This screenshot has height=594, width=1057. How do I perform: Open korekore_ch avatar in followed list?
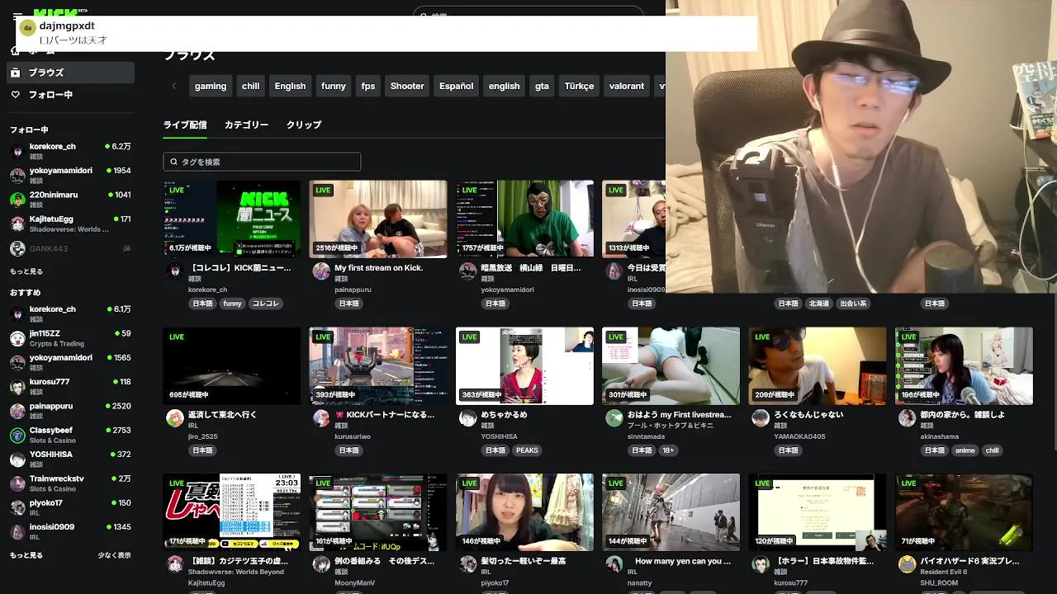(x=17, y=151)
